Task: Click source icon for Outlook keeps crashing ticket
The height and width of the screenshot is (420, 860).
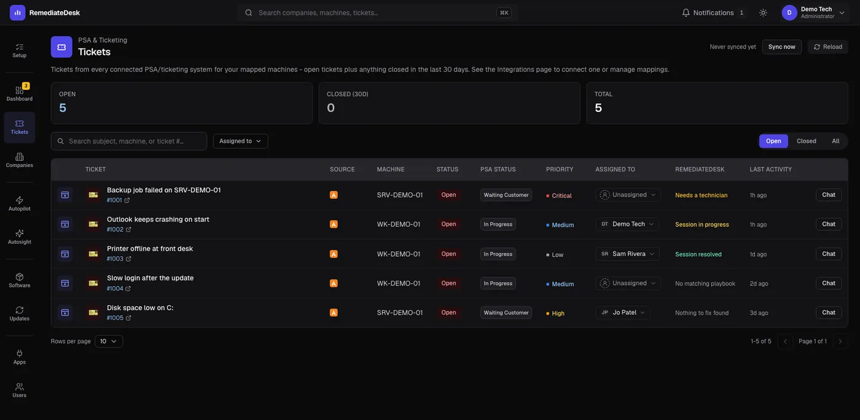Action: [x=334, y=224]
